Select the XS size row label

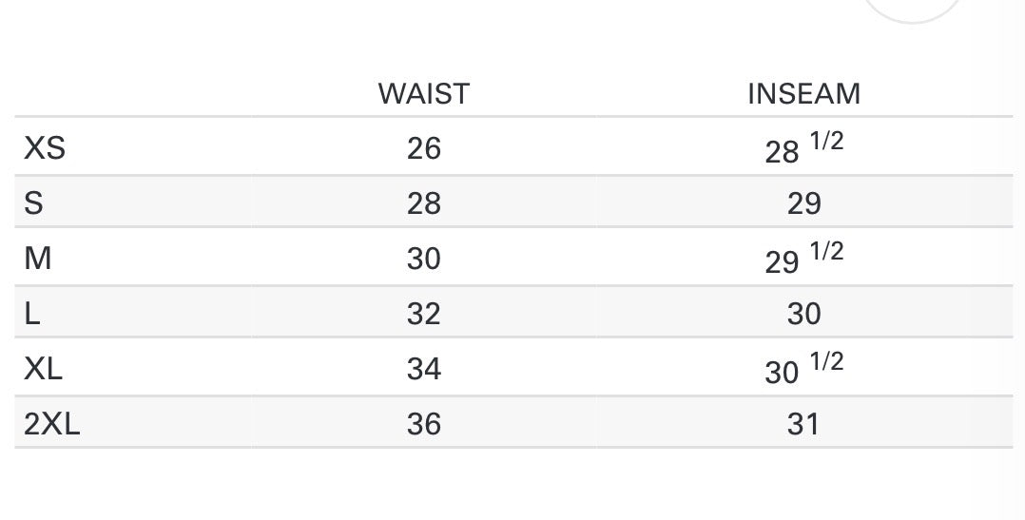(x=45, y=147)
